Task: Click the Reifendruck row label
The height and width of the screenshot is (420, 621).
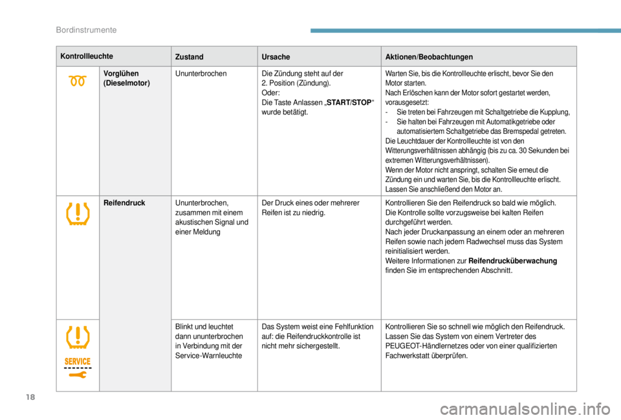Action: click(124, 203)
